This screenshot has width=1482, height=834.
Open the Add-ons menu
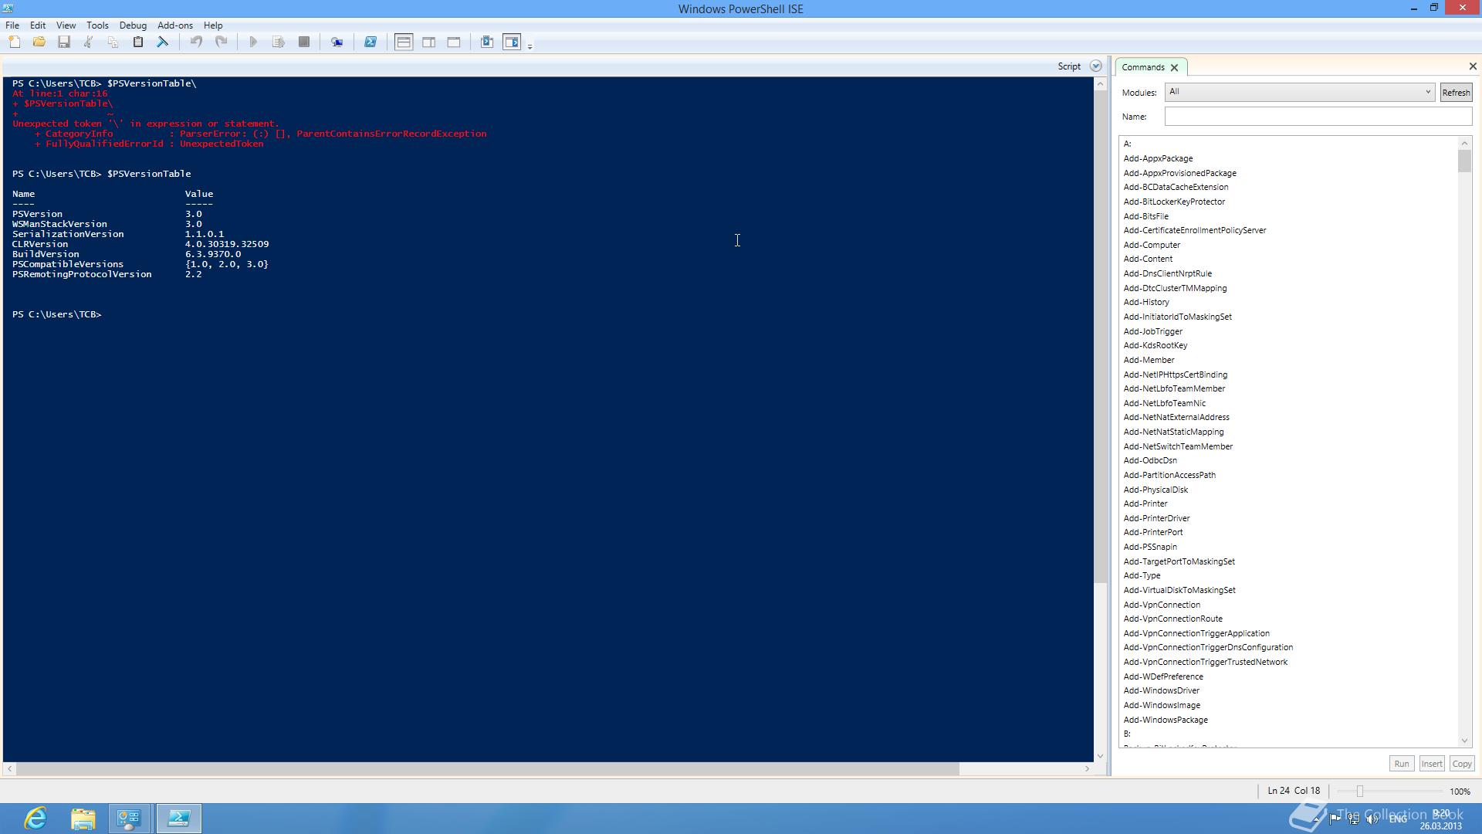tap(174, 25)
